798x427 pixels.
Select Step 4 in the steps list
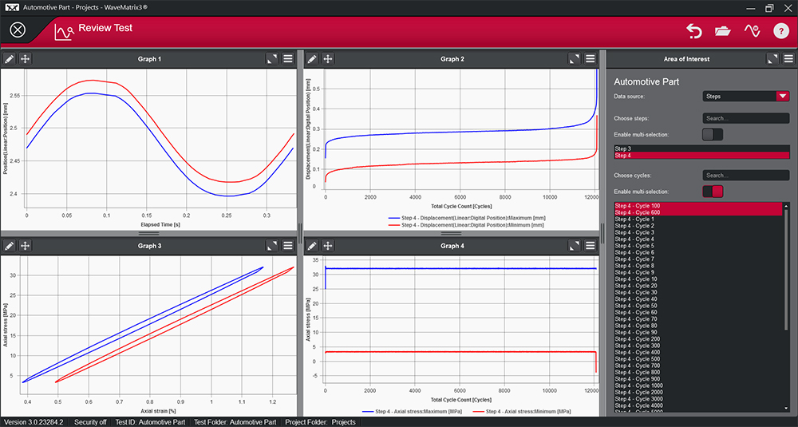point(701,156)
